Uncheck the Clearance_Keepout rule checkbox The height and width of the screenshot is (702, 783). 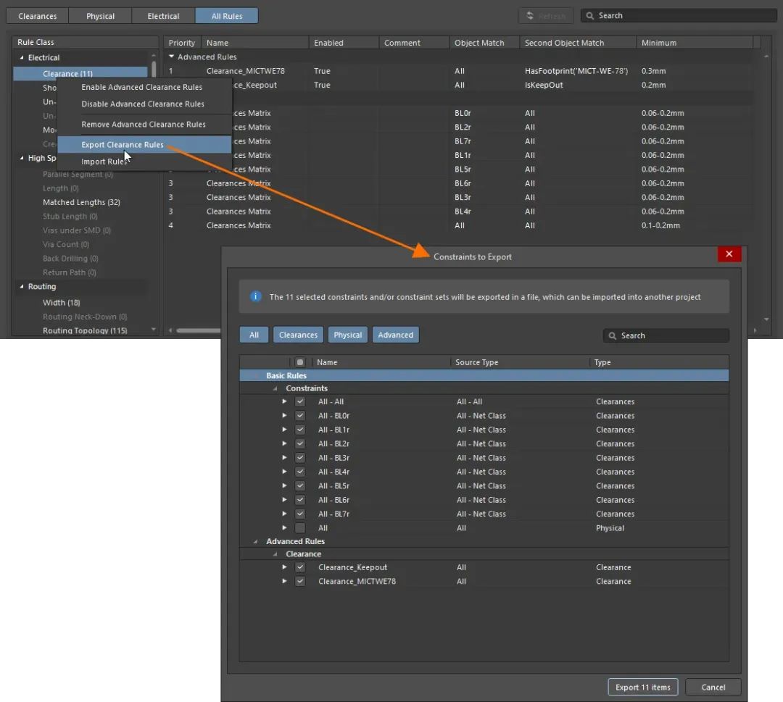pos(300,567)
